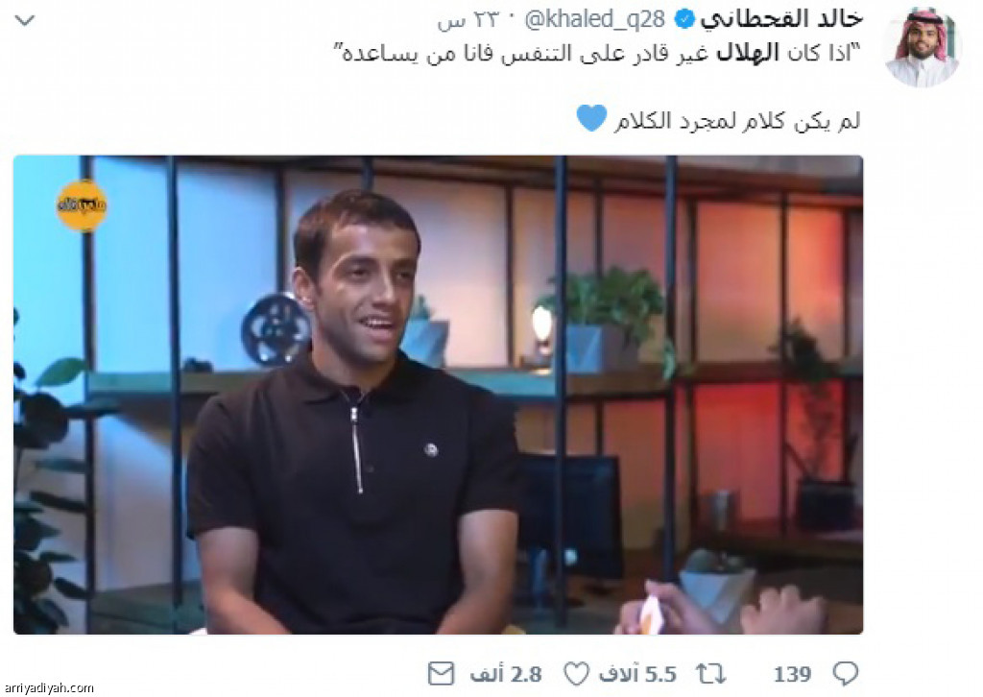Click the 139 replies count

(x=792, y=674)
